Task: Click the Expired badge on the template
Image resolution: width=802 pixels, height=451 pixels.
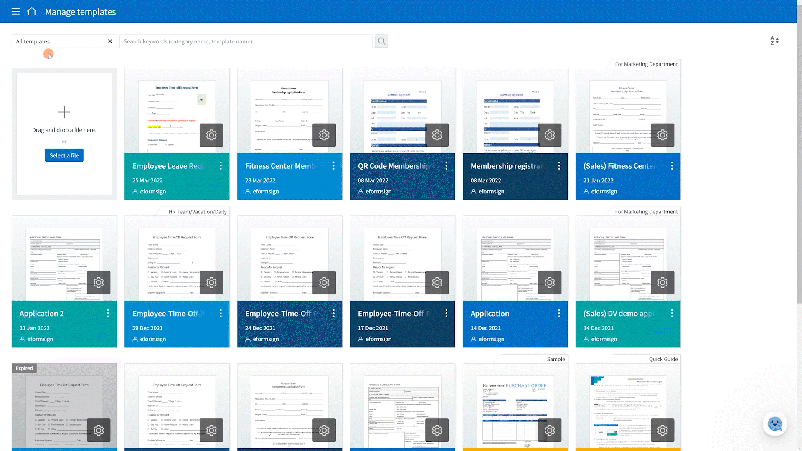Action: 24,368
